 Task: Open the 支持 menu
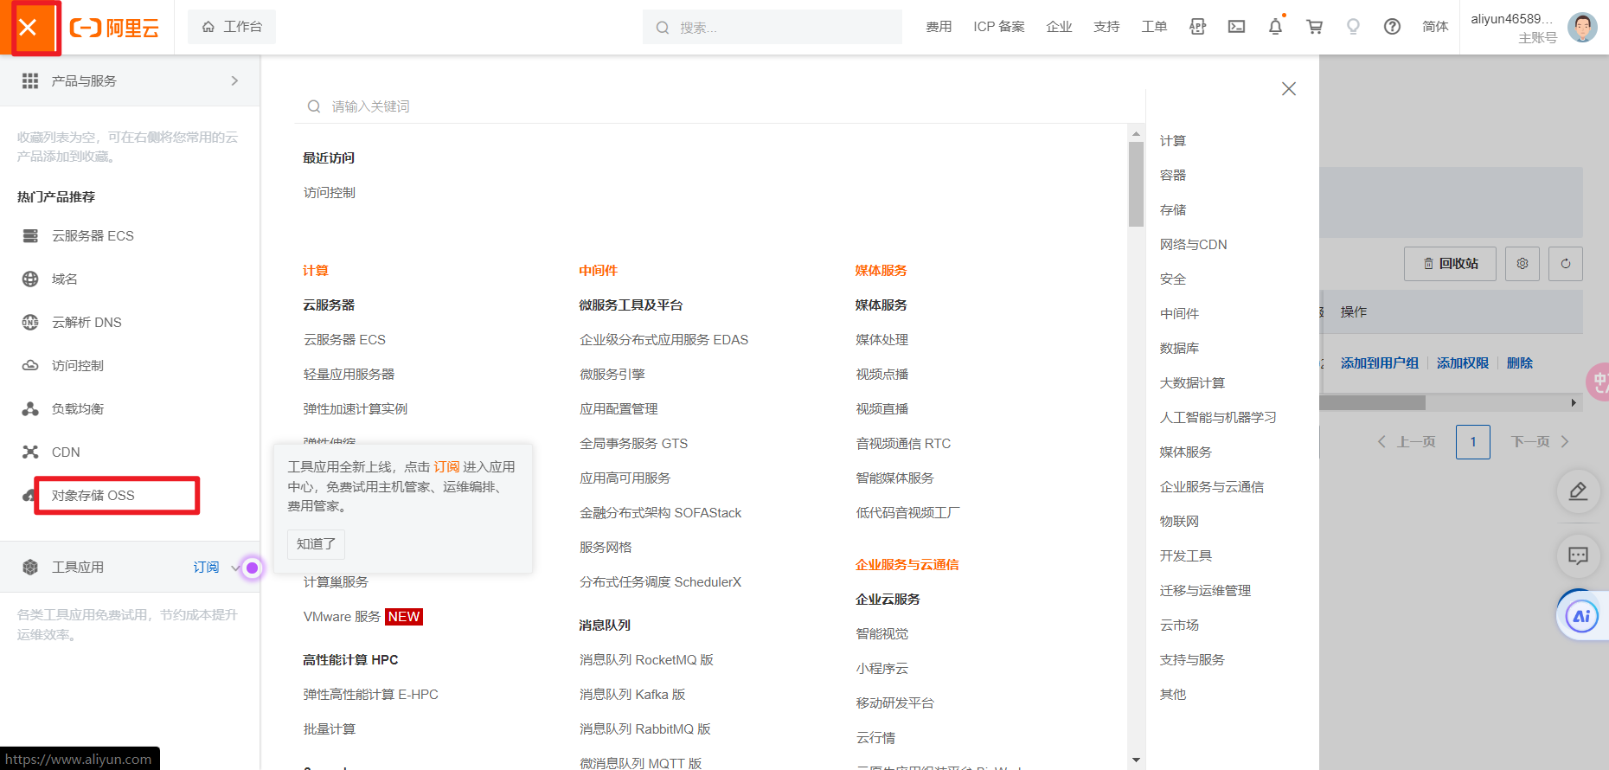click(1106, 27)
